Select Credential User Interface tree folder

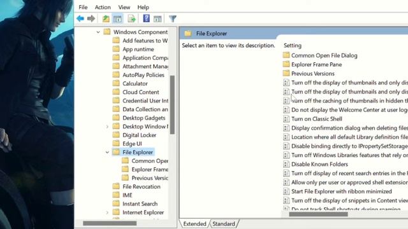(140, 101)
